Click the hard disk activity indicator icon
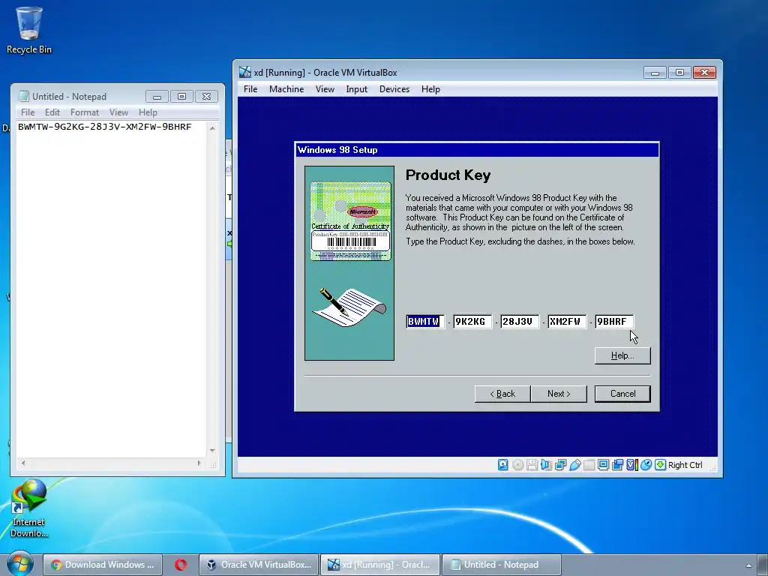 click(503, 465)
